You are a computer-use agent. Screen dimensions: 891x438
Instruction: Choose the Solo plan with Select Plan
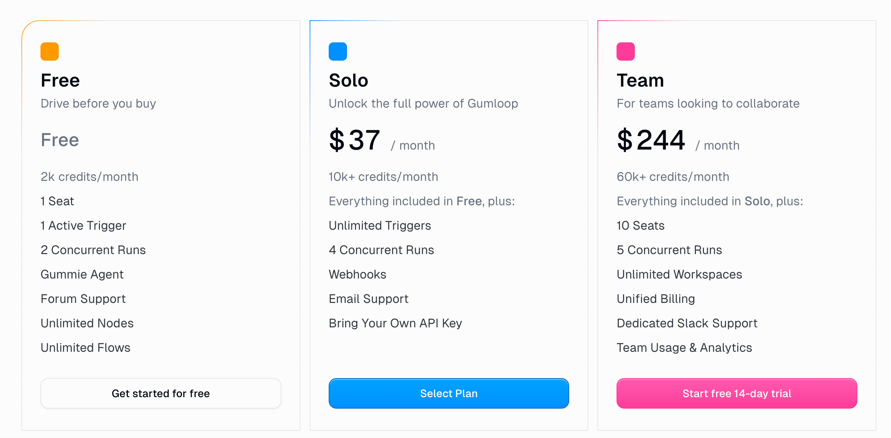[x=449, y=393]
